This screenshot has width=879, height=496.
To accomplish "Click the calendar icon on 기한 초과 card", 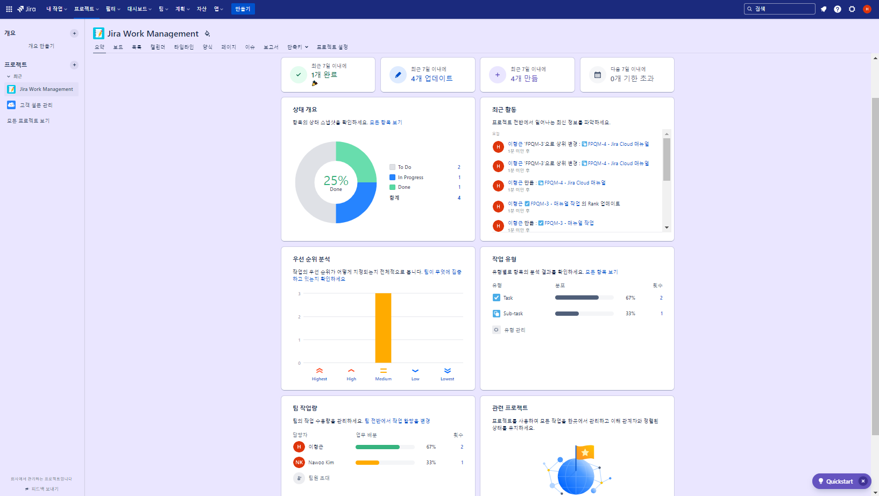I will [598, 75].
